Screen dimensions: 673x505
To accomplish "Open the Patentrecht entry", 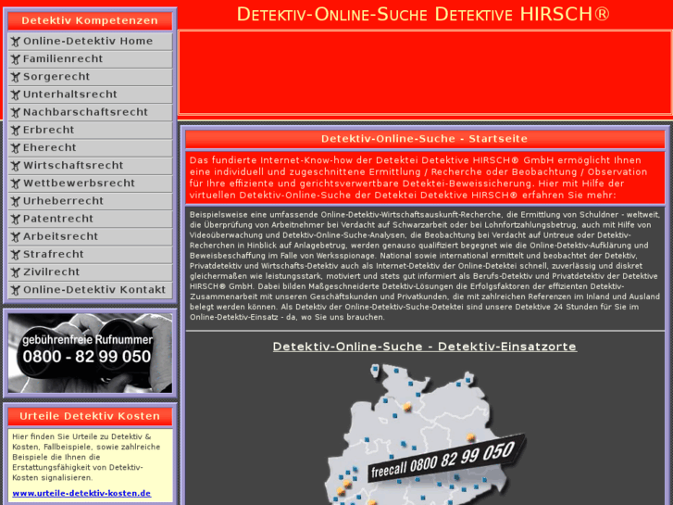I will click(90, 219).
